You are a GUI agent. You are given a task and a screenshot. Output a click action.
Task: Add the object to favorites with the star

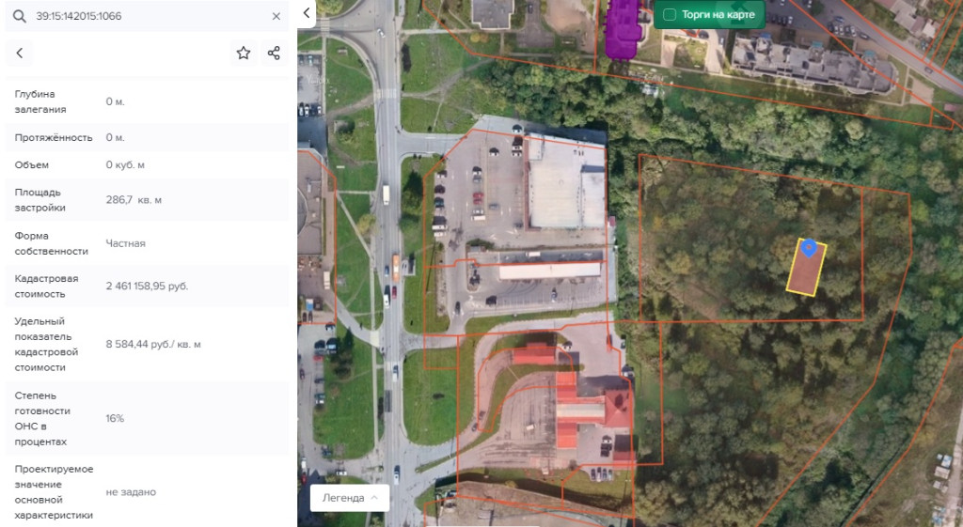pyautogui.click(x=244, y=54)
